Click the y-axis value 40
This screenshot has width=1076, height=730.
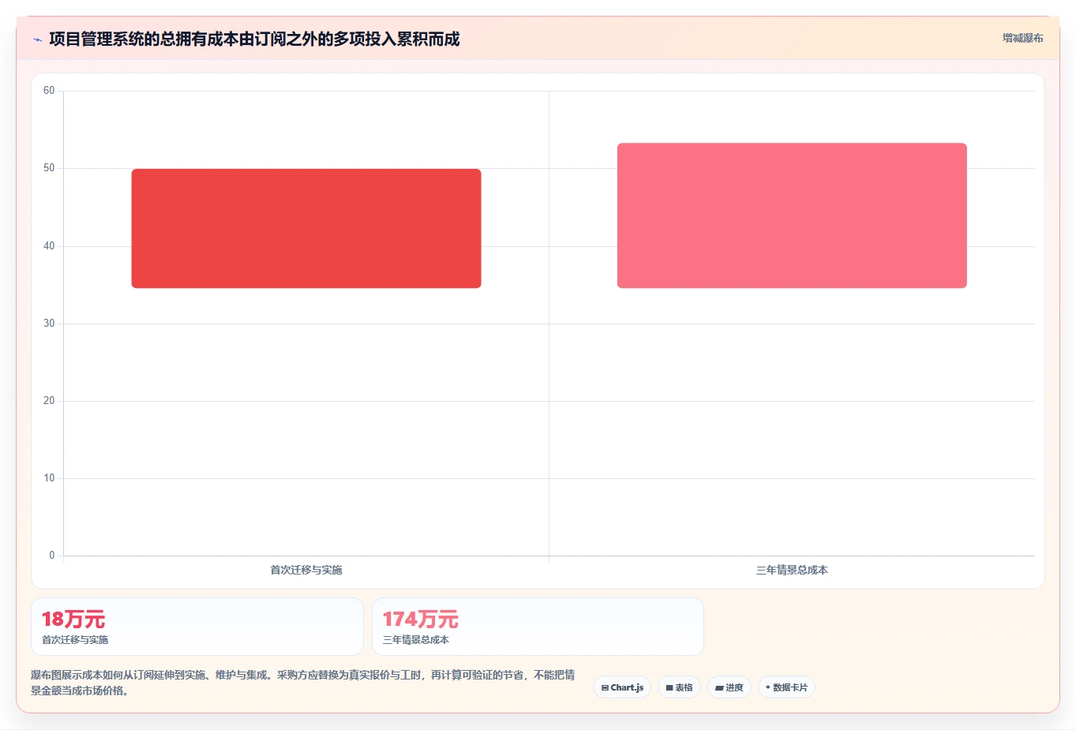pyautogui.click(x=49, y=246)
